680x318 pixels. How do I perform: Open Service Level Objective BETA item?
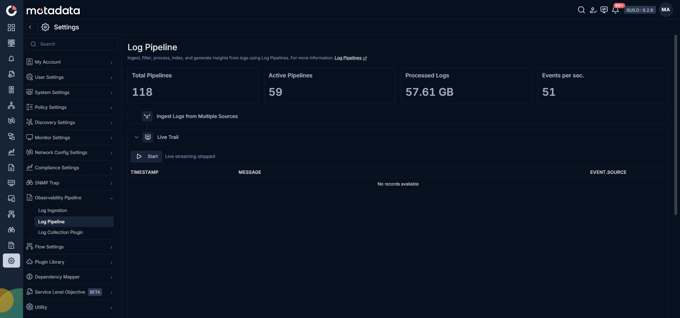pos(70,292)
